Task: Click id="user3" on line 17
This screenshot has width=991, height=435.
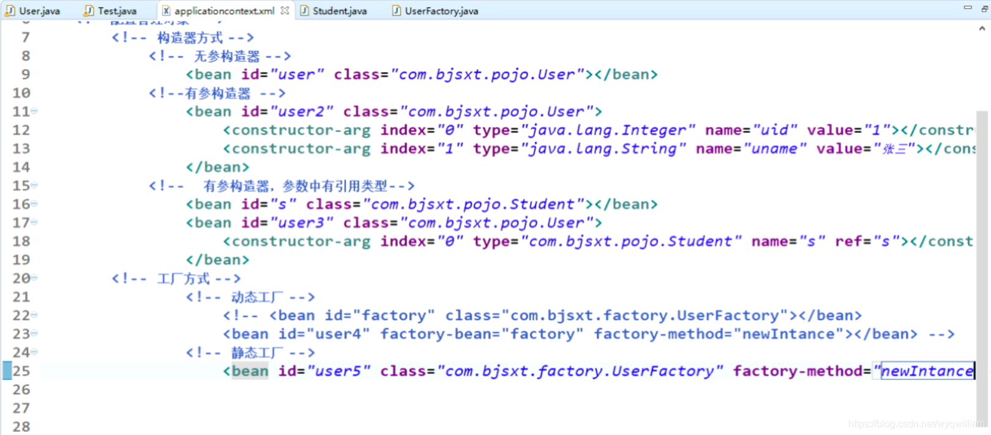Action: click(287, 223)
